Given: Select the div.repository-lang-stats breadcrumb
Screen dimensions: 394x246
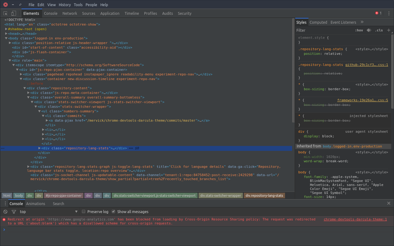Looking at the screenshot, I should 264,196.
